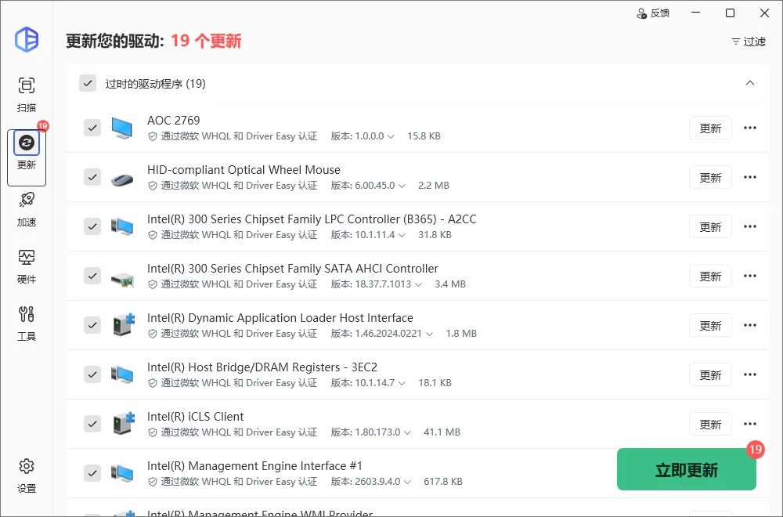
Task: Open more options for Host Bridge/DRAM Registers
Action: pos(750,374)
